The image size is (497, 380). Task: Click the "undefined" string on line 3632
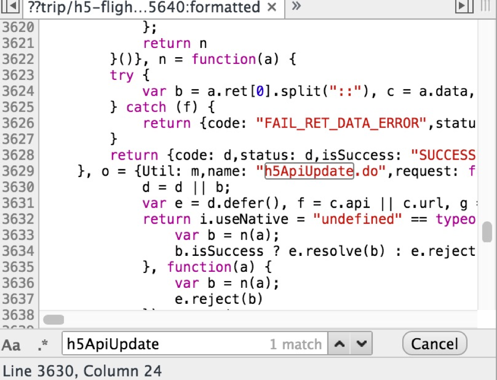357,219
